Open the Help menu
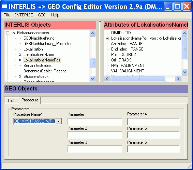 coord(55,15)
